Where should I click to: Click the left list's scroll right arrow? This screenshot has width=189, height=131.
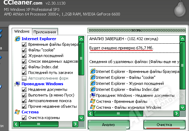[75, 124]
